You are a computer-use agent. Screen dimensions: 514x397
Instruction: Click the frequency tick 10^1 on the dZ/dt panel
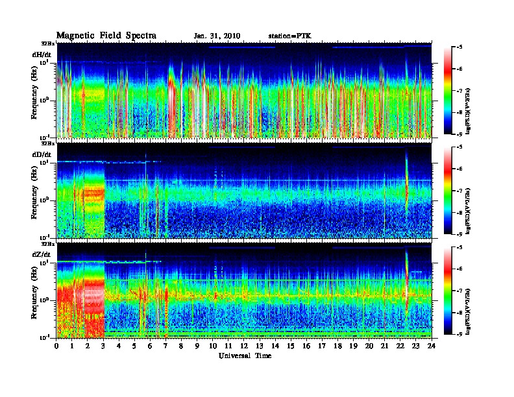[44, 263]
